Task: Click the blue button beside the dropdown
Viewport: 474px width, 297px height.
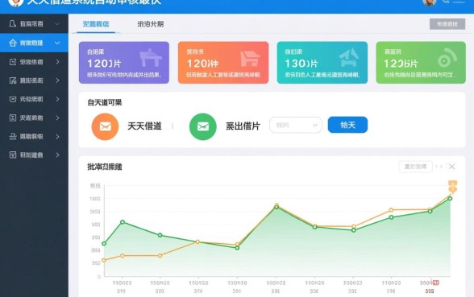Action: (x=347, y=125)
